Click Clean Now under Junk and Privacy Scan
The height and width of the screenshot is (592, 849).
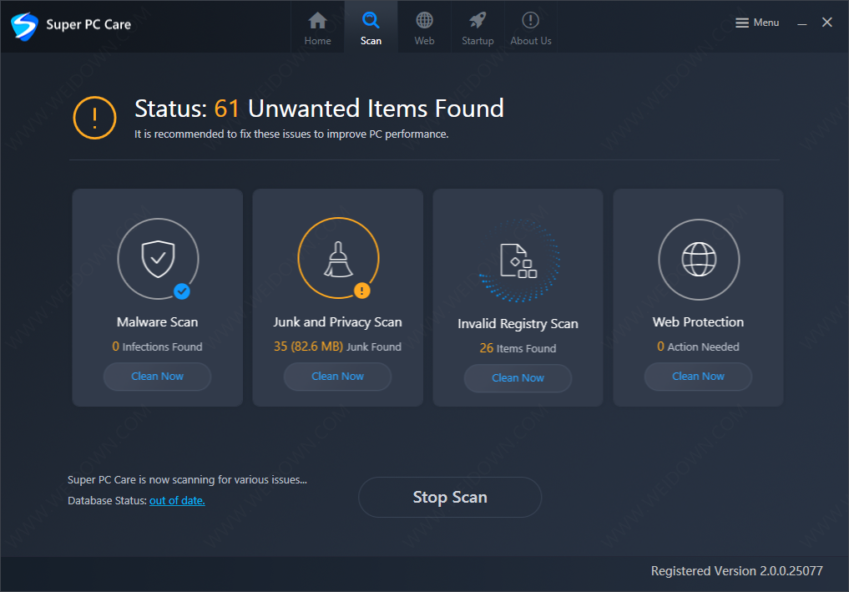337,377
